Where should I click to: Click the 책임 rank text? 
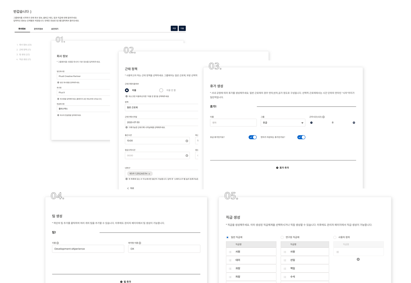coord(293,269)
